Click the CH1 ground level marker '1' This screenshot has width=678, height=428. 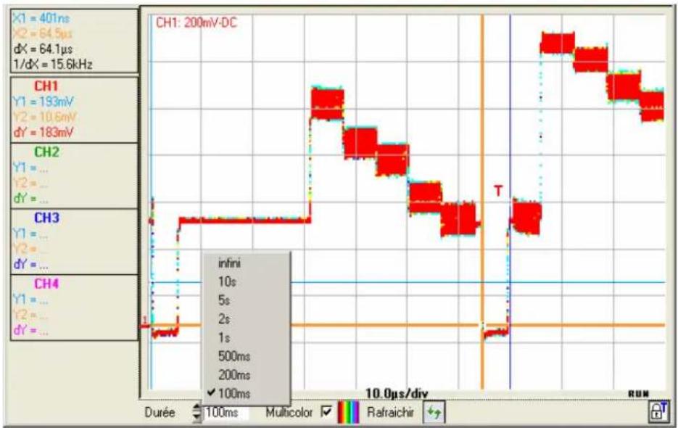[x=145, y=321]
